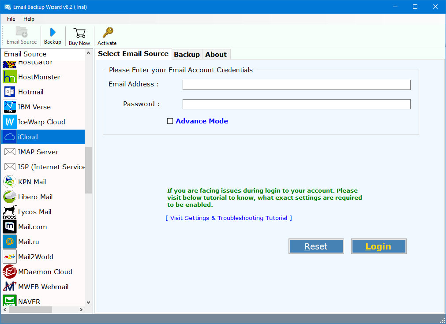Image resolution: width=446 pixels, height=324 pixels.
Task: Open the File menu
Action: 11,19
